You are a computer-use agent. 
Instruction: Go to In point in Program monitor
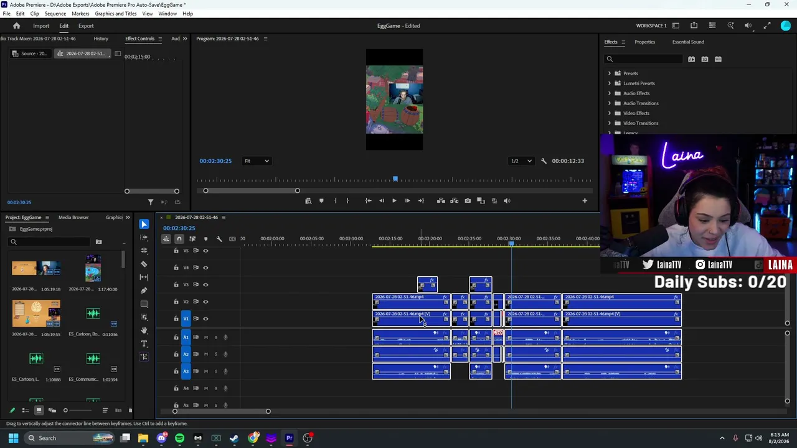(x=368, y=200)
